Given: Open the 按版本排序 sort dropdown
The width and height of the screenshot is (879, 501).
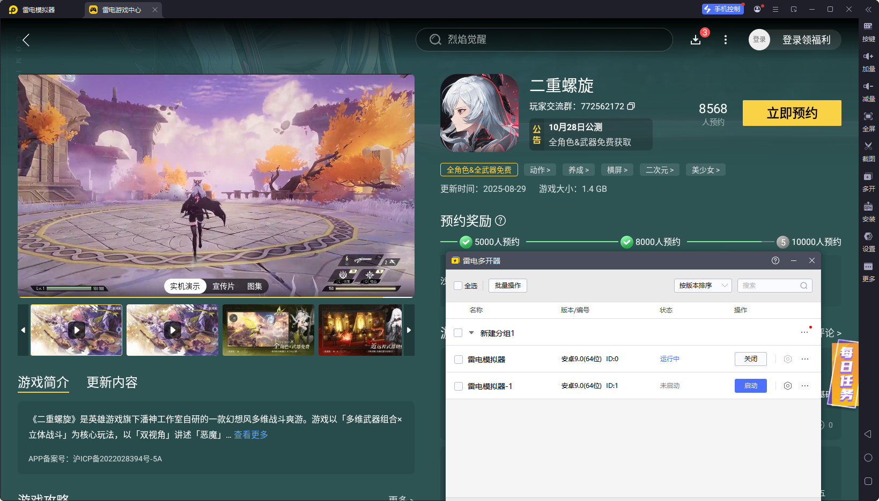Looking at the screenshot, I should [x=703, y=286].
